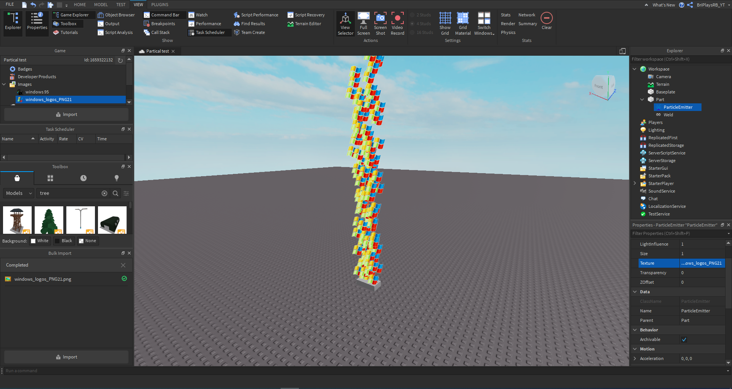Viewport: 732px width, 389px height.
Task: Select the 2 Studs grid option
Action: coord(420,15)
